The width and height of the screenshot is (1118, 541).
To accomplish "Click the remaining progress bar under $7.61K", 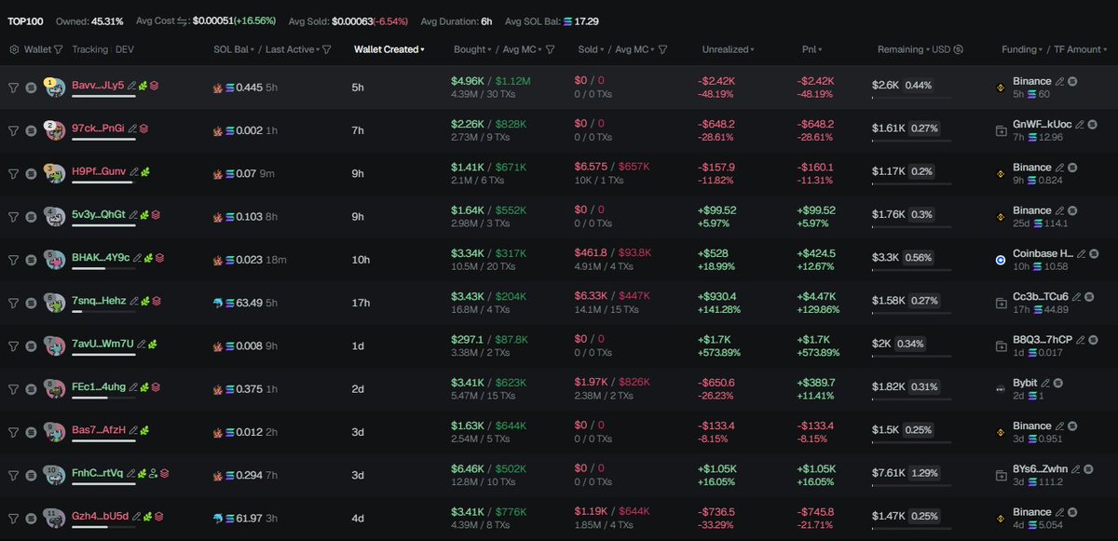I will point(911,485).
